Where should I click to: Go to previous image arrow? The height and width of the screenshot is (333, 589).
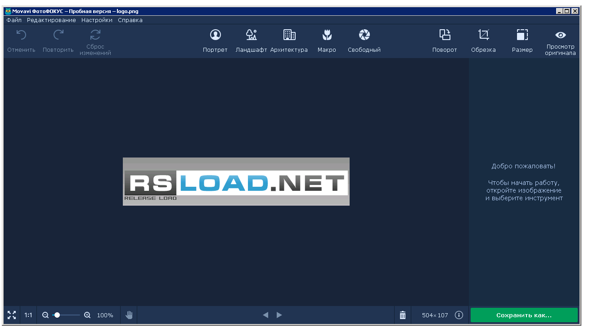click(x=265, y=315)
